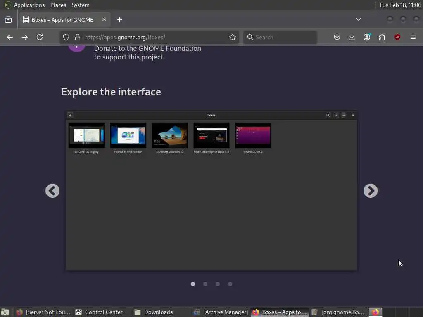Image resolution: width=423 pixels, height=317 pixels.
Task: Open the tracking protection shield icon
Action: [66, 37]
